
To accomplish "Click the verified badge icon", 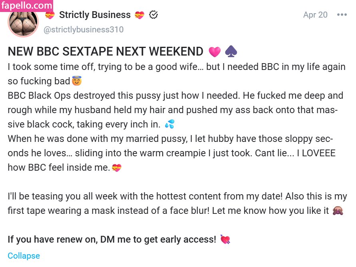I will [153, 15].
